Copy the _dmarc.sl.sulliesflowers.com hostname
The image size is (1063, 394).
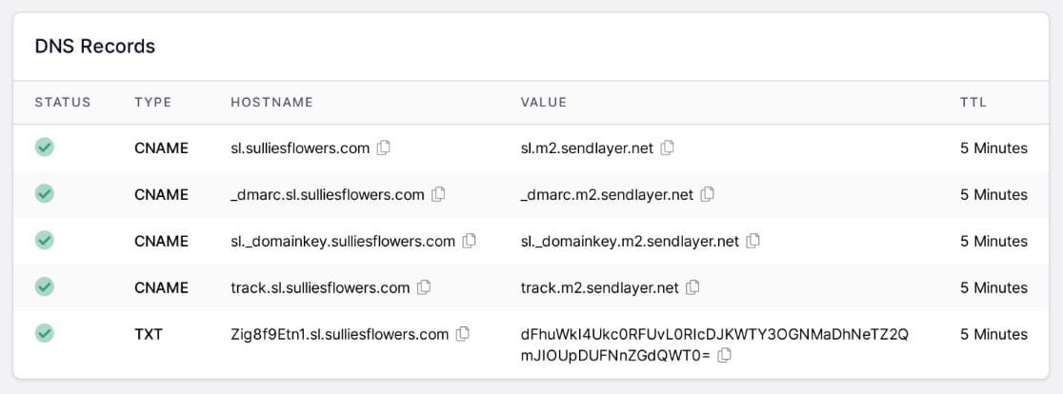438,194
